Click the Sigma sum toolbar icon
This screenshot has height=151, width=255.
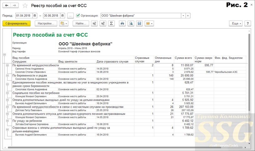[111, 23]
